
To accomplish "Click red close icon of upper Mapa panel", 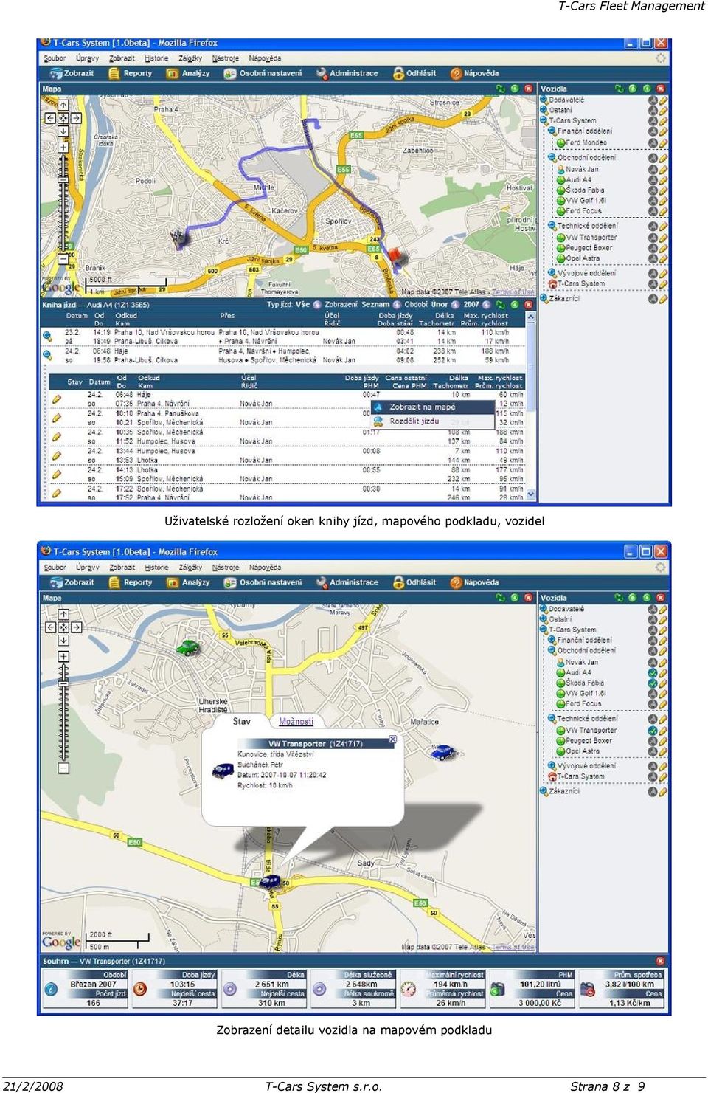I will tap(528, 89).
